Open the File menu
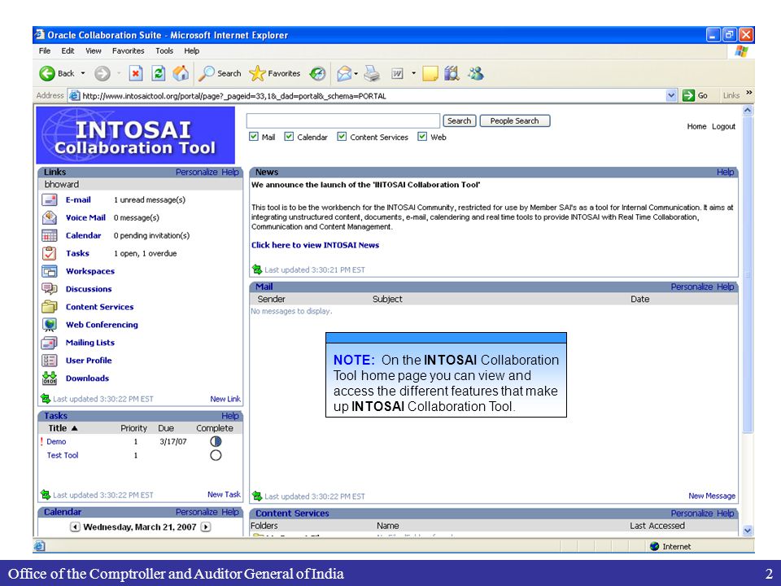Image resolution: width=781 pixels, height=586 pixels. point(45,50)
